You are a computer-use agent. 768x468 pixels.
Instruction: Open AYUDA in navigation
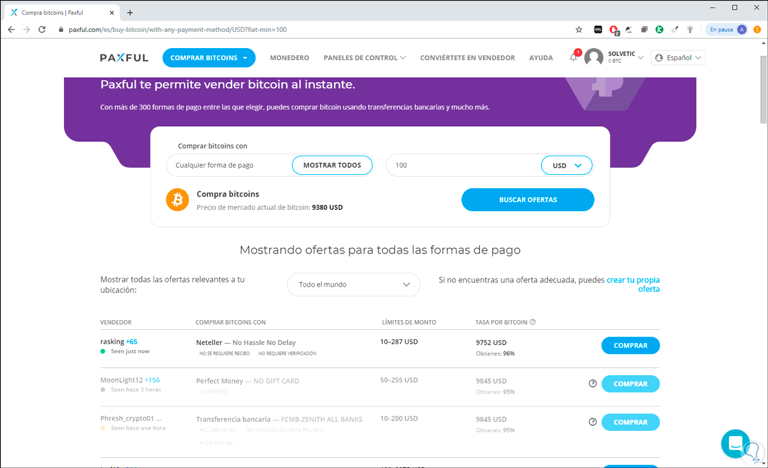[541, 58]
